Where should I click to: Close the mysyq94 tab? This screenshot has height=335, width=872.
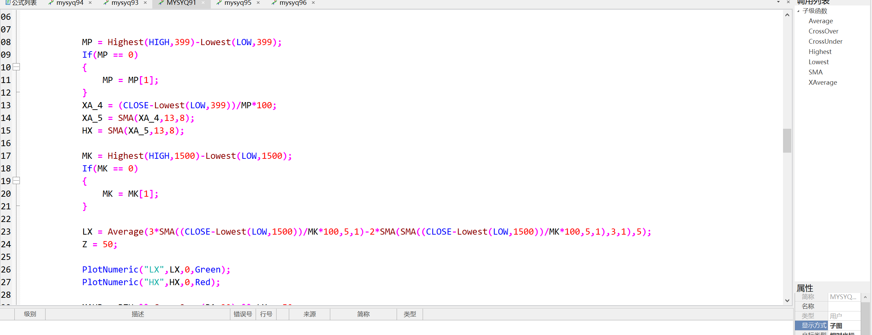(x=90, y=3)
